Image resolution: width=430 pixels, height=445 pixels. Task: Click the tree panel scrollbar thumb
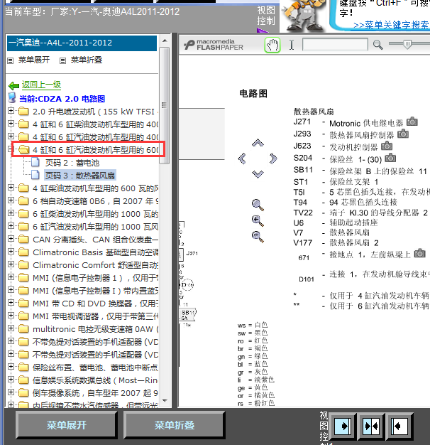pyautogui.click(x=165, y=105)
